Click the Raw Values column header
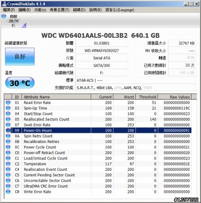 point(175,97)
